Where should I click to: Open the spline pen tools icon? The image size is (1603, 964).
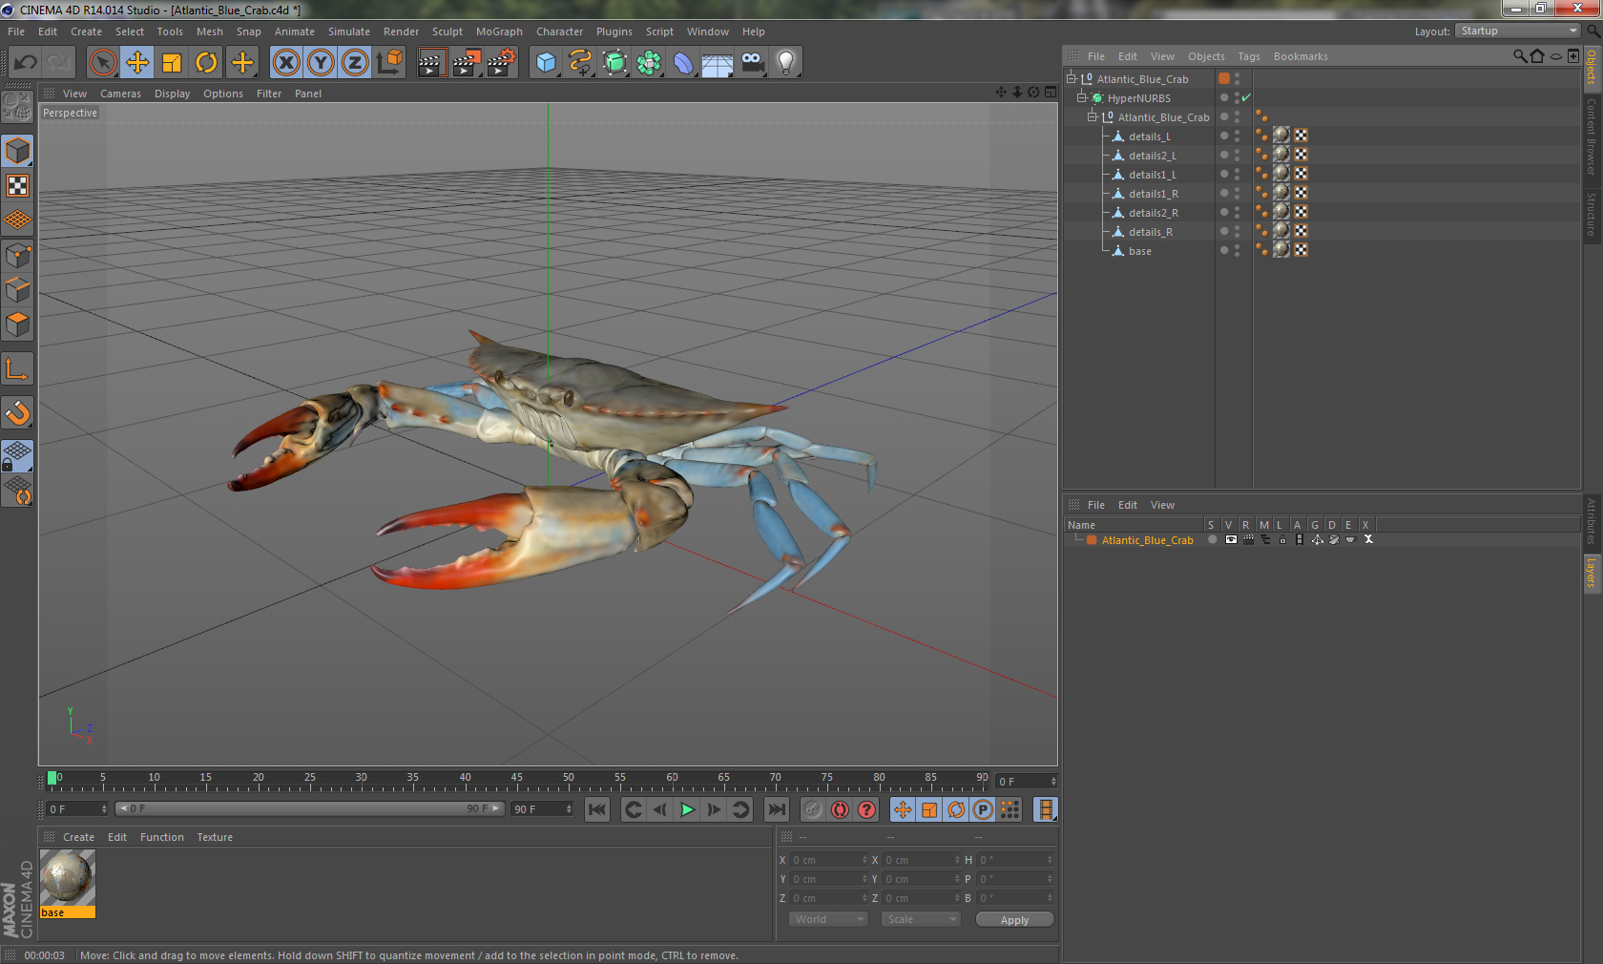tap(580, 63)
